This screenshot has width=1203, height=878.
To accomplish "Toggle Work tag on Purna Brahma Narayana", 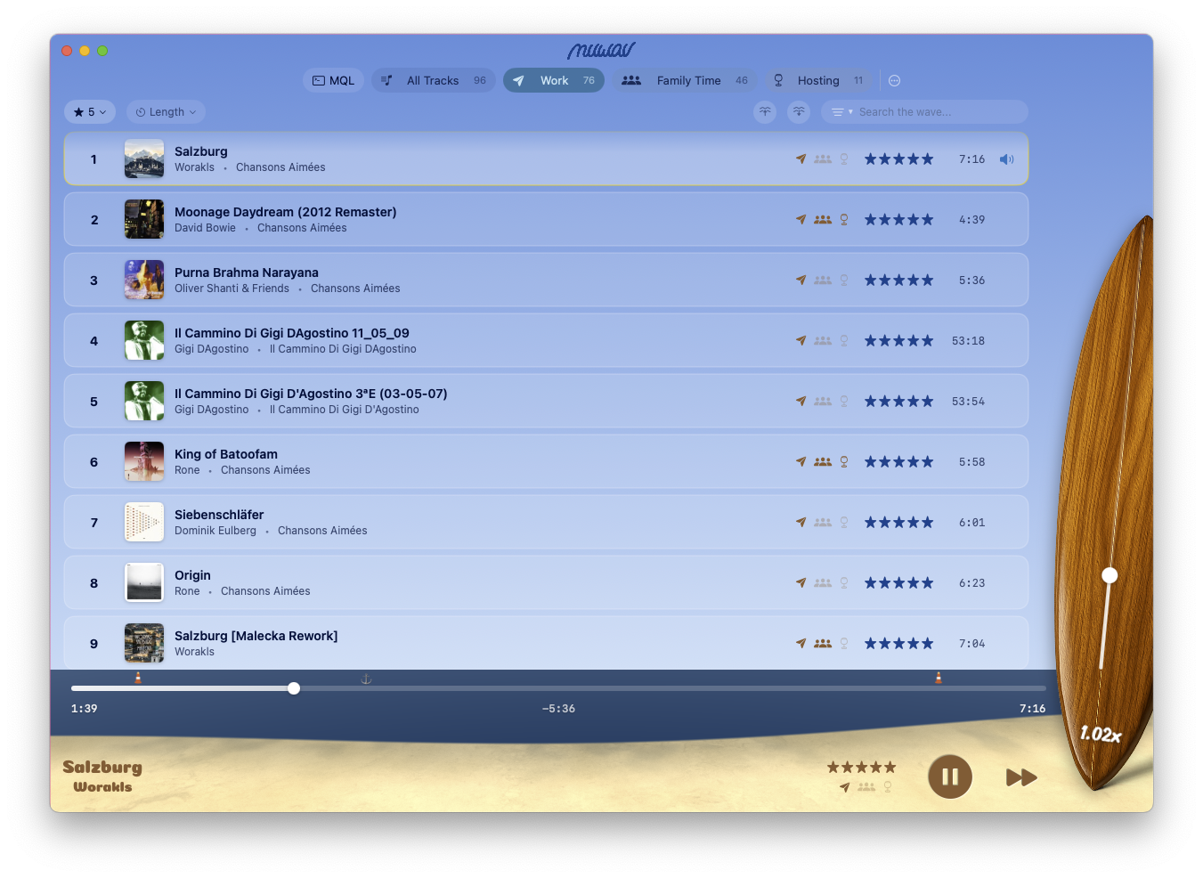I will tap(801, 280).
